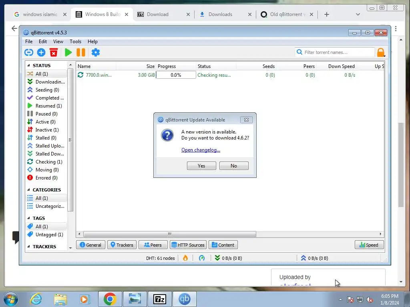410x307 pixels.
Task: Select the Checking (1) filter
Action: 46,162
